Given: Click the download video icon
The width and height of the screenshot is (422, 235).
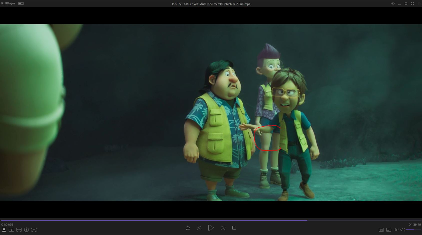Looking at the screenshot, I should click(11, 230).
